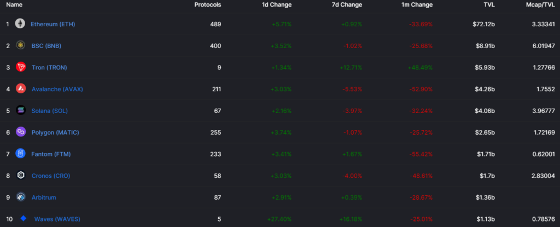Sort by 7d Change column header
This screenshot has width=560, height=227.
347,5
